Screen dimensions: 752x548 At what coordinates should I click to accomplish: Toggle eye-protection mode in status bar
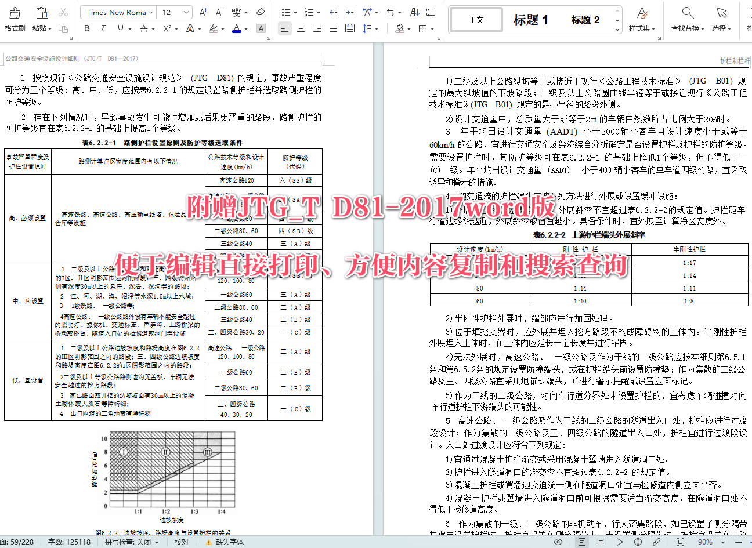tap(558, 542)
